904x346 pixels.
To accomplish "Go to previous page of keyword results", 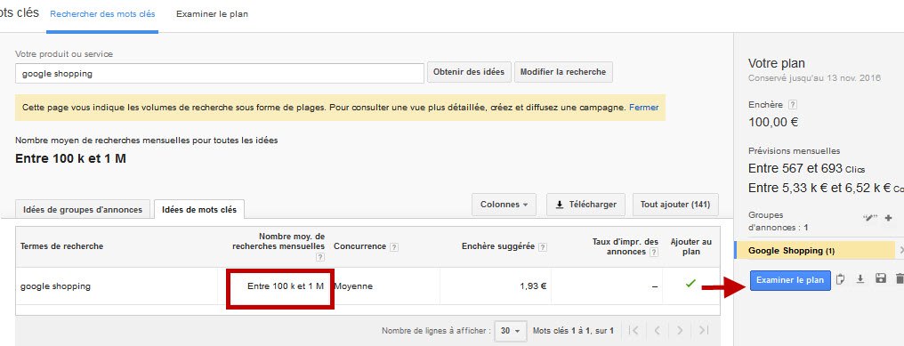I will [x=657, y=330].
